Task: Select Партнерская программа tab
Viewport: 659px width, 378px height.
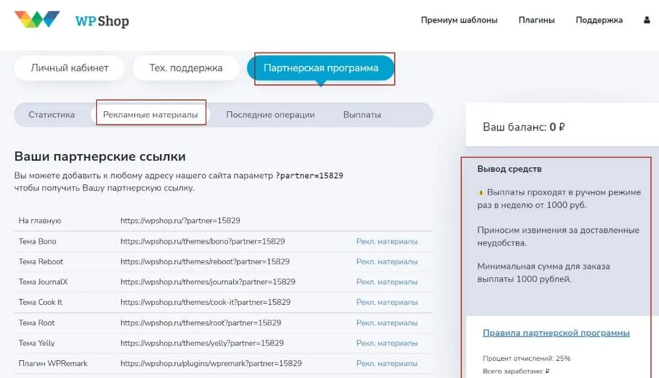Action: (321, 68)
